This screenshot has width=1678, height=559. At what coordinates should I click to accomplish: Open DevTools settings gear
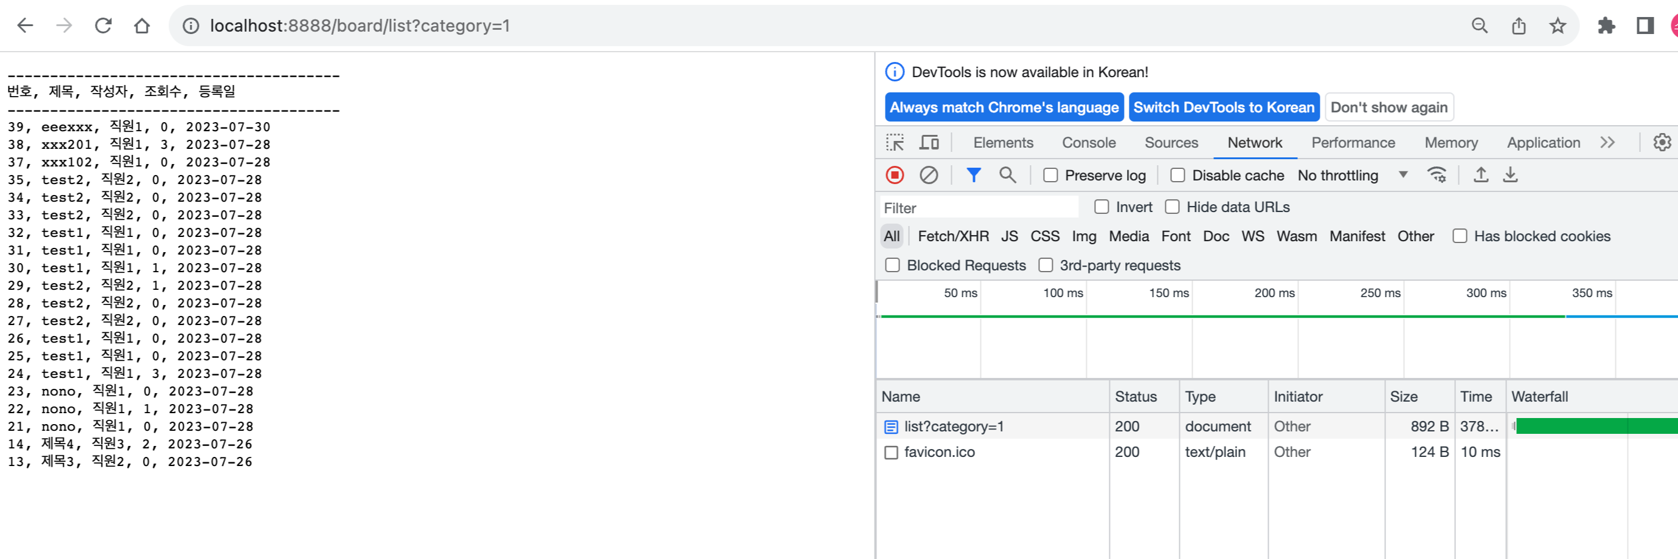coord(1662,143)
